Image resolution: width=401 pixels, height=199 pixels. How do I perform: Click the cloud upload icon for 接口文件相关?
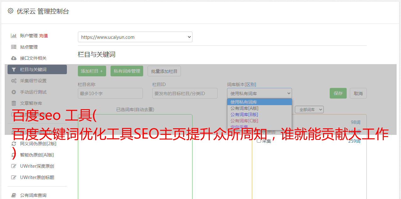coord(14,58)
